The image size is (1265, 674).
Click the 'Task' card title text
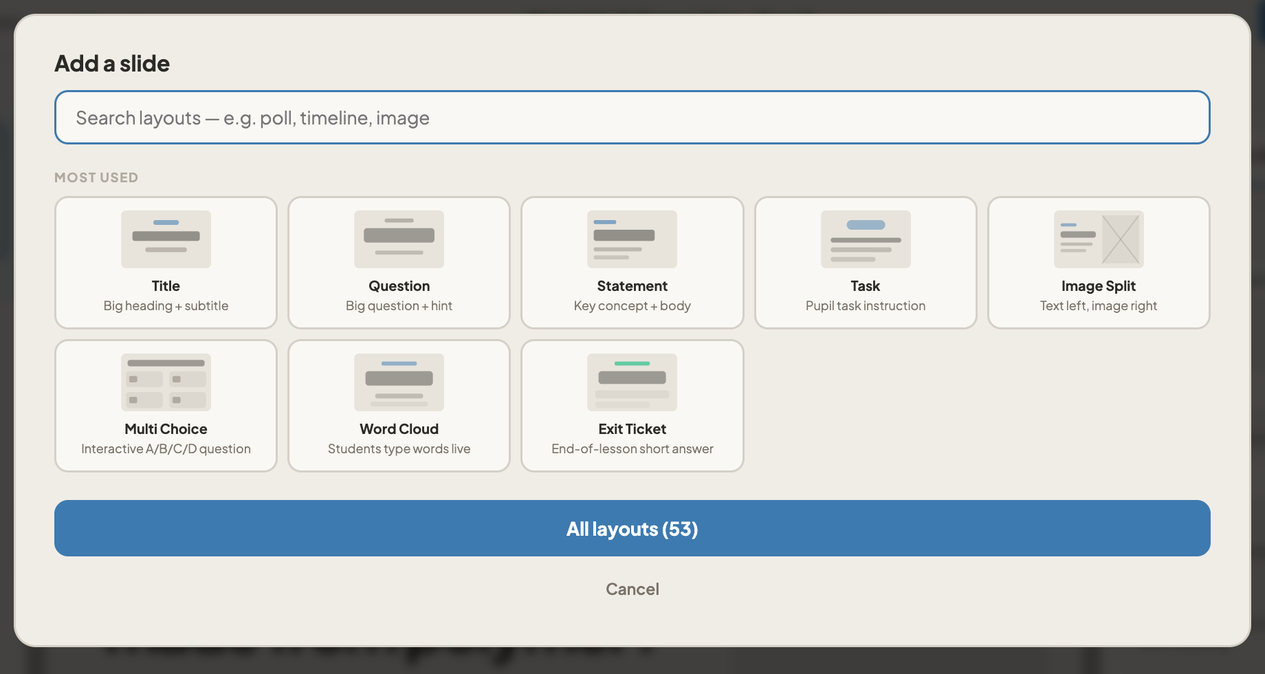866,286
